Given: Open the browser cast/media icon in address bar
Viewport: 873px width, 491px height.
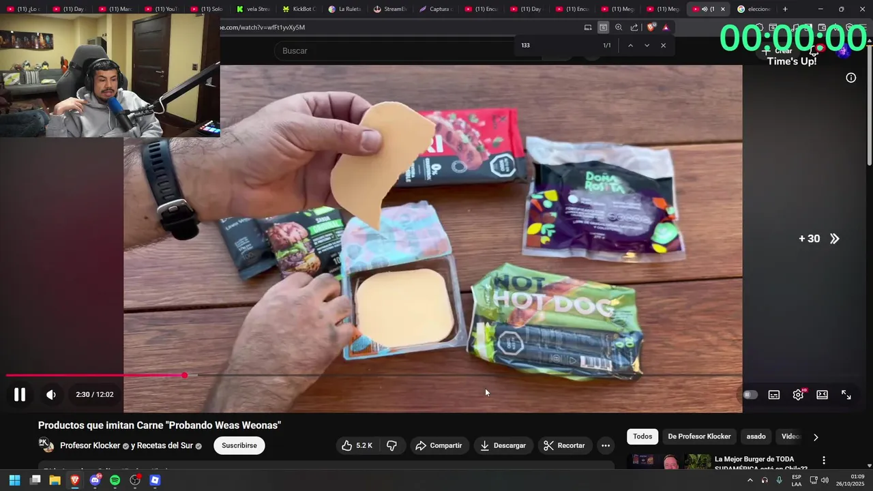Looking at the screenshot, I should tap(588, 27).
